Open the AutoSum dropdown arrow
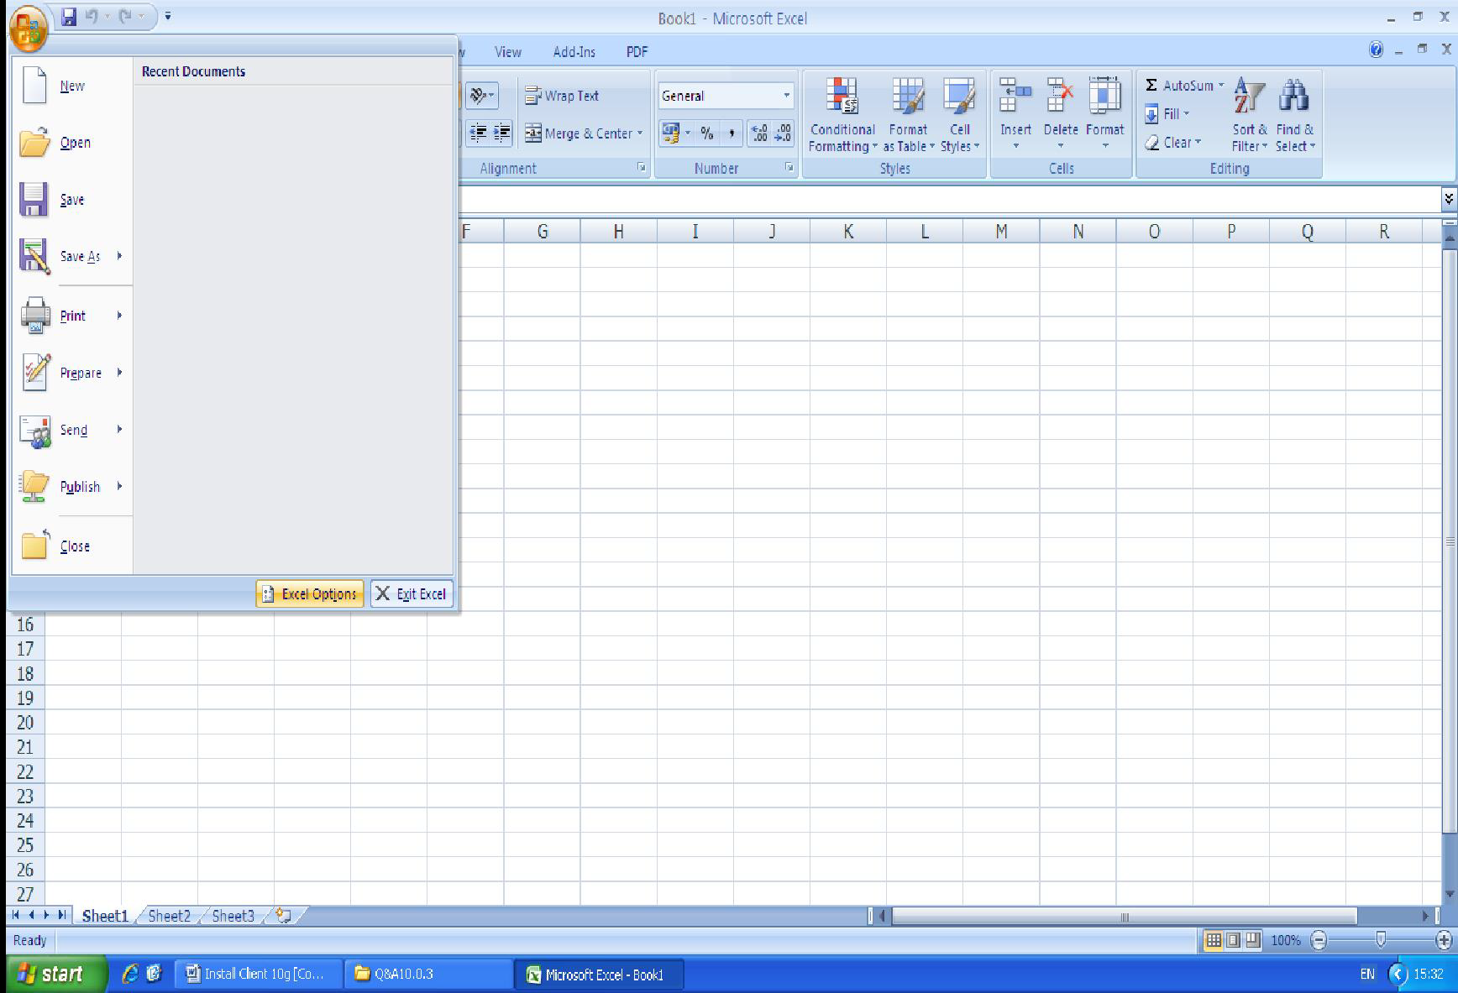The image size is (1458, 993). click(1221, 86)
